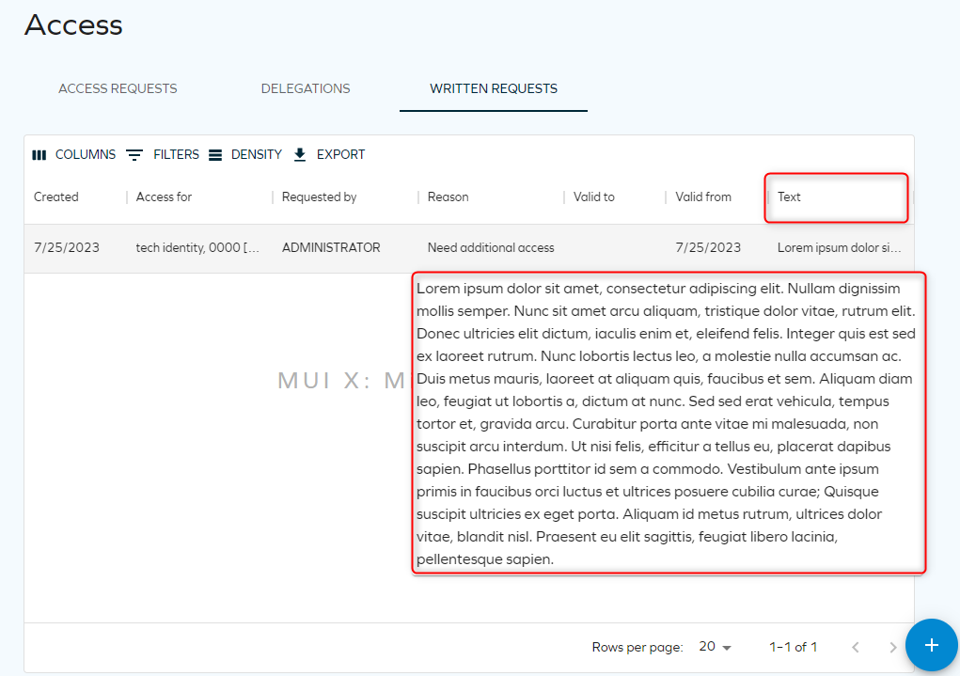Click the Need additional access cell
This screenshot has width=960, height=676.
coord(491,248)
